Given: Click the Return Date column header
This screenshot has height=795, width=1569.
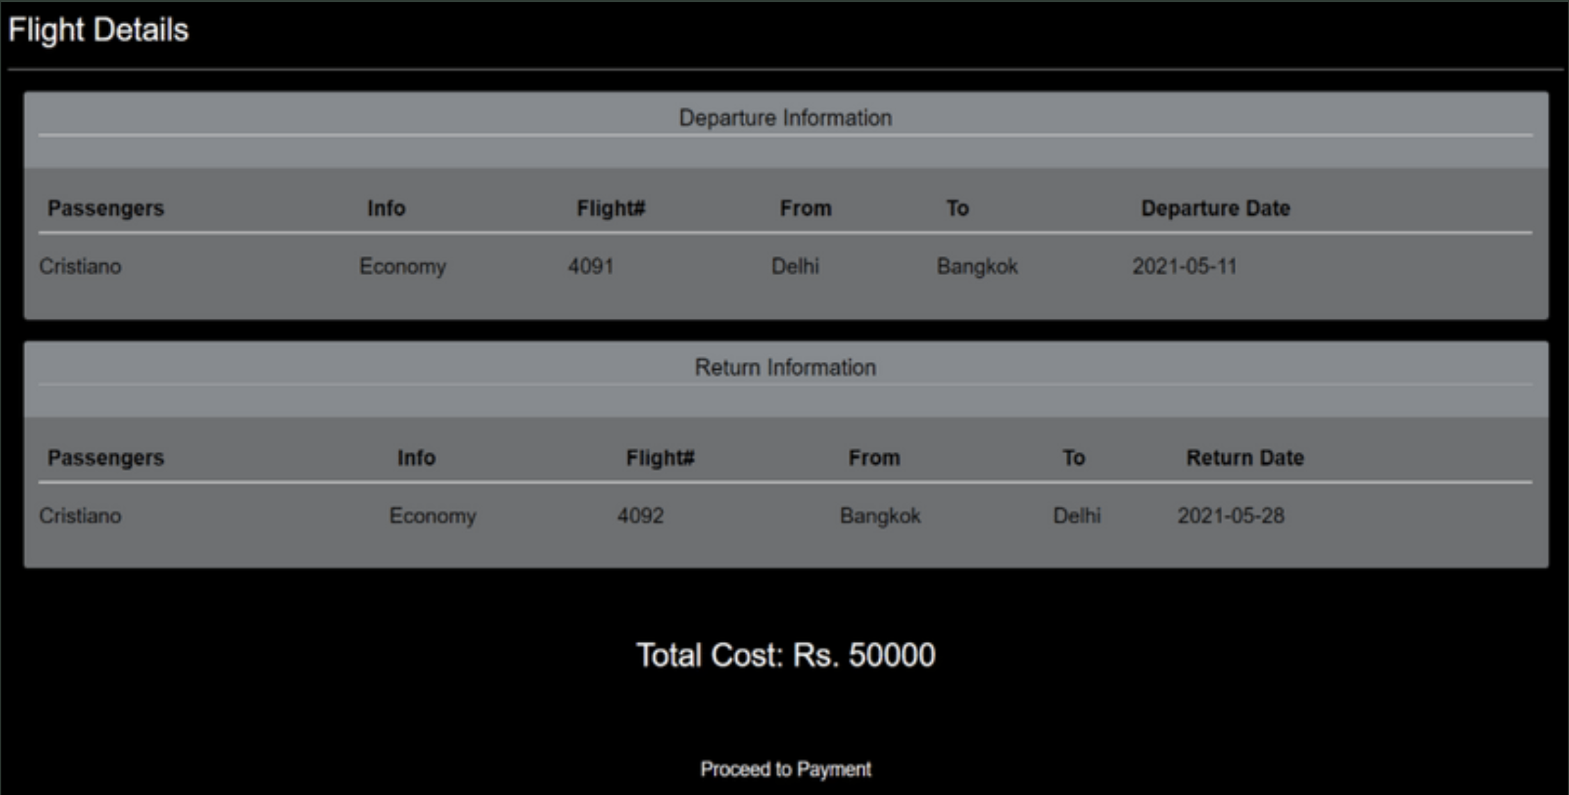Looking at the screenshot, I should 1245,457.
